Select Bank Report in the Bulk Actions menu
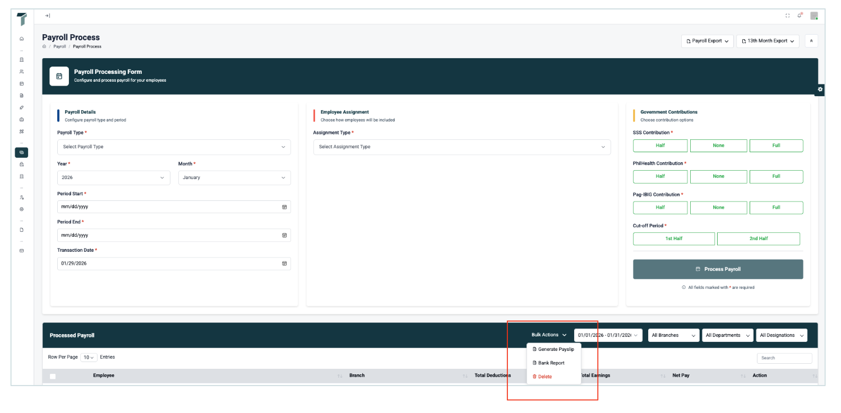841x413 pixels. click(551, 363)
